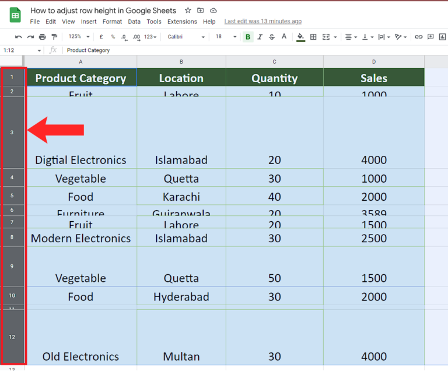
Task: Star this document
Action: (x=188, y=11)
